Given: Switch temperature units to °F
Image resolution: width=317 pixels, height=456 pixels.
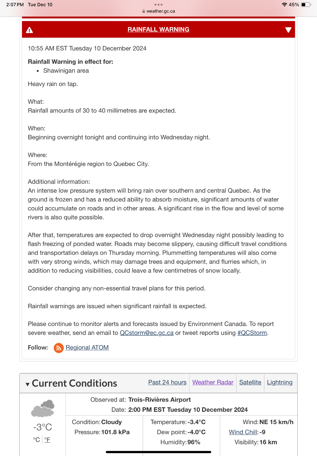Looking at the screenshot, I should pos(47,440).
